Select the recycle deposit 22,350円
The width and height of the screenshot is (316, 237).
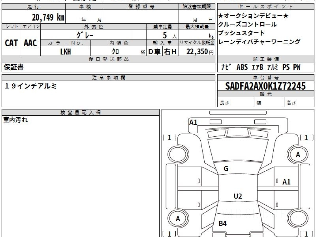[200, 52]
